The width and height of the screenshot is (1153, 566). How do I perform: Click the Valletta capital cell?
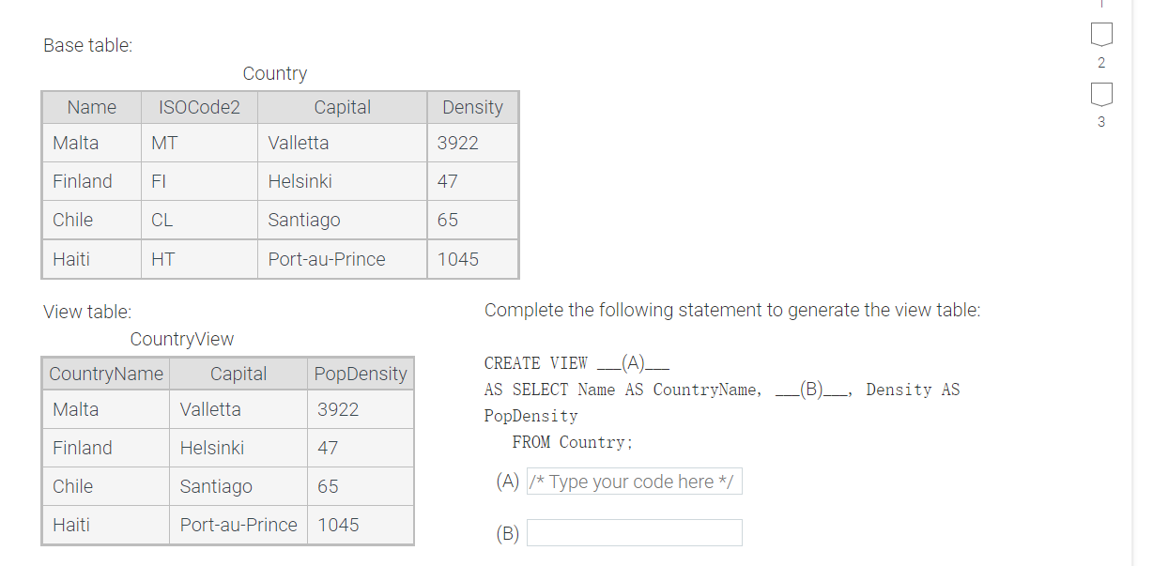point(299,143)
